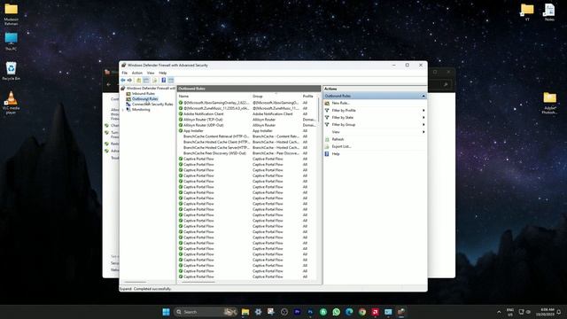
Task: Click the Export List toolbar icon
Action: pos(155,81)
